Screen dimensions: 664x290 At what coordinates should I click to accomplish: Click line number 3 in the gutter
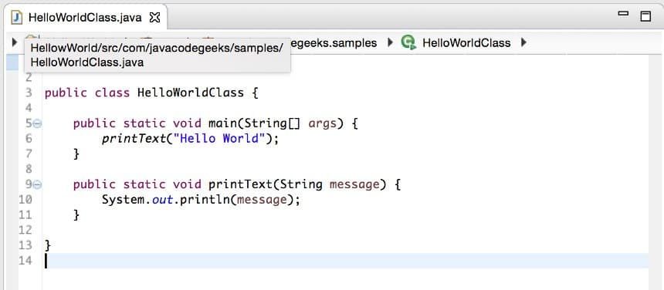[x=29, y=93]
